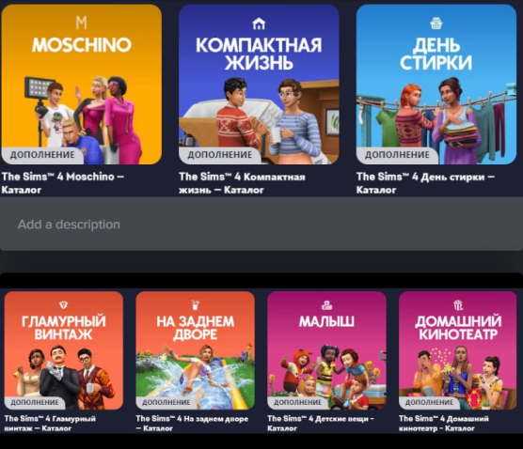This screenshot has height=449, width=523.
Task: Open the Moschino pack cover image
Action: (82, 85)
